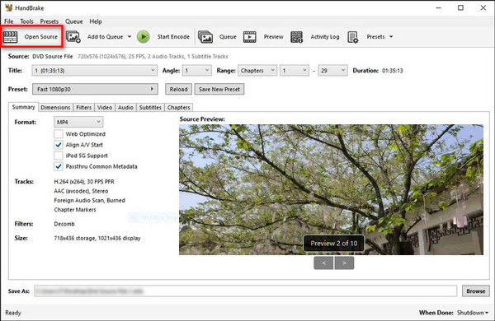Screen dimensions: 495x321
Task: Click the Start Encode label
Action: pos(173,37)
